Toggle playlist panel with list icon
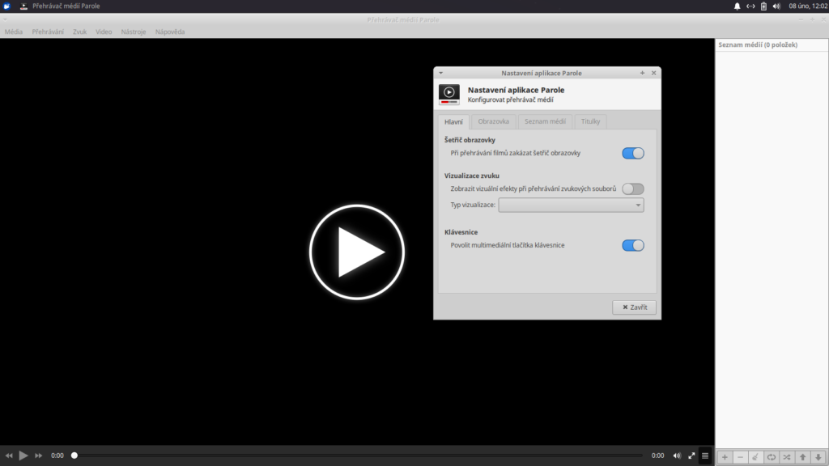This screenshot has width=829, height=466. click(x=705, y=455)
